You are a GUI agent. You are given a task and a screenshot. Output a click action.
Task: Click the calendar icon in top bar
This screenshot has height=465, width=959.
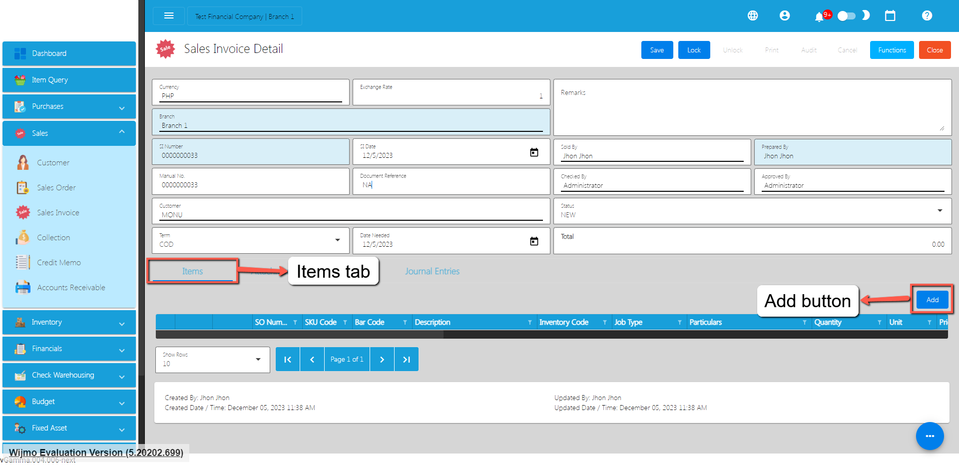point(890,16)
